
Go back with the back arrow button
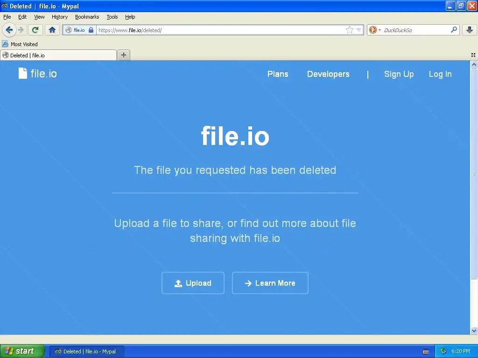[9, 30]
